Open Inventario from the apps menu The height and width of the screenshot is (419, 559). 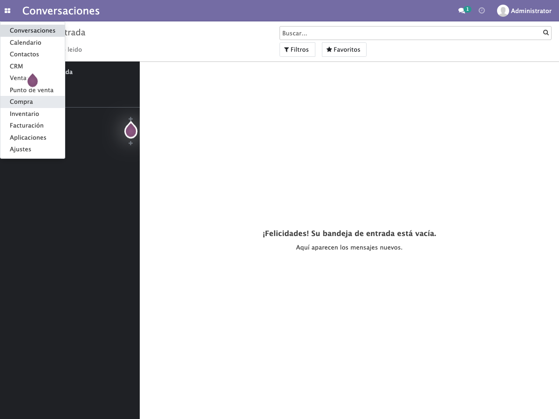[33, 114]
